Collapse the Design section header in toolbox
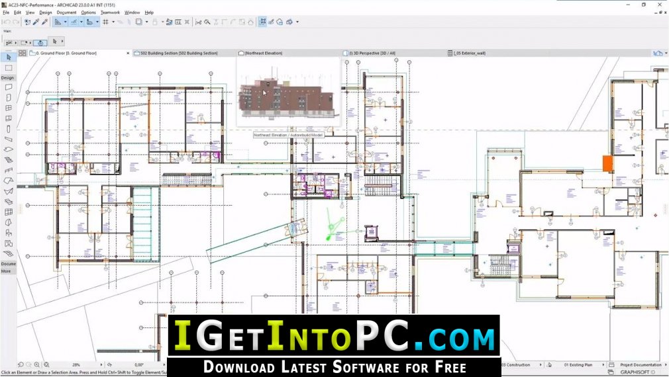Image resolution: width=669 pixels, height=377 pixels. click(8, 78)
